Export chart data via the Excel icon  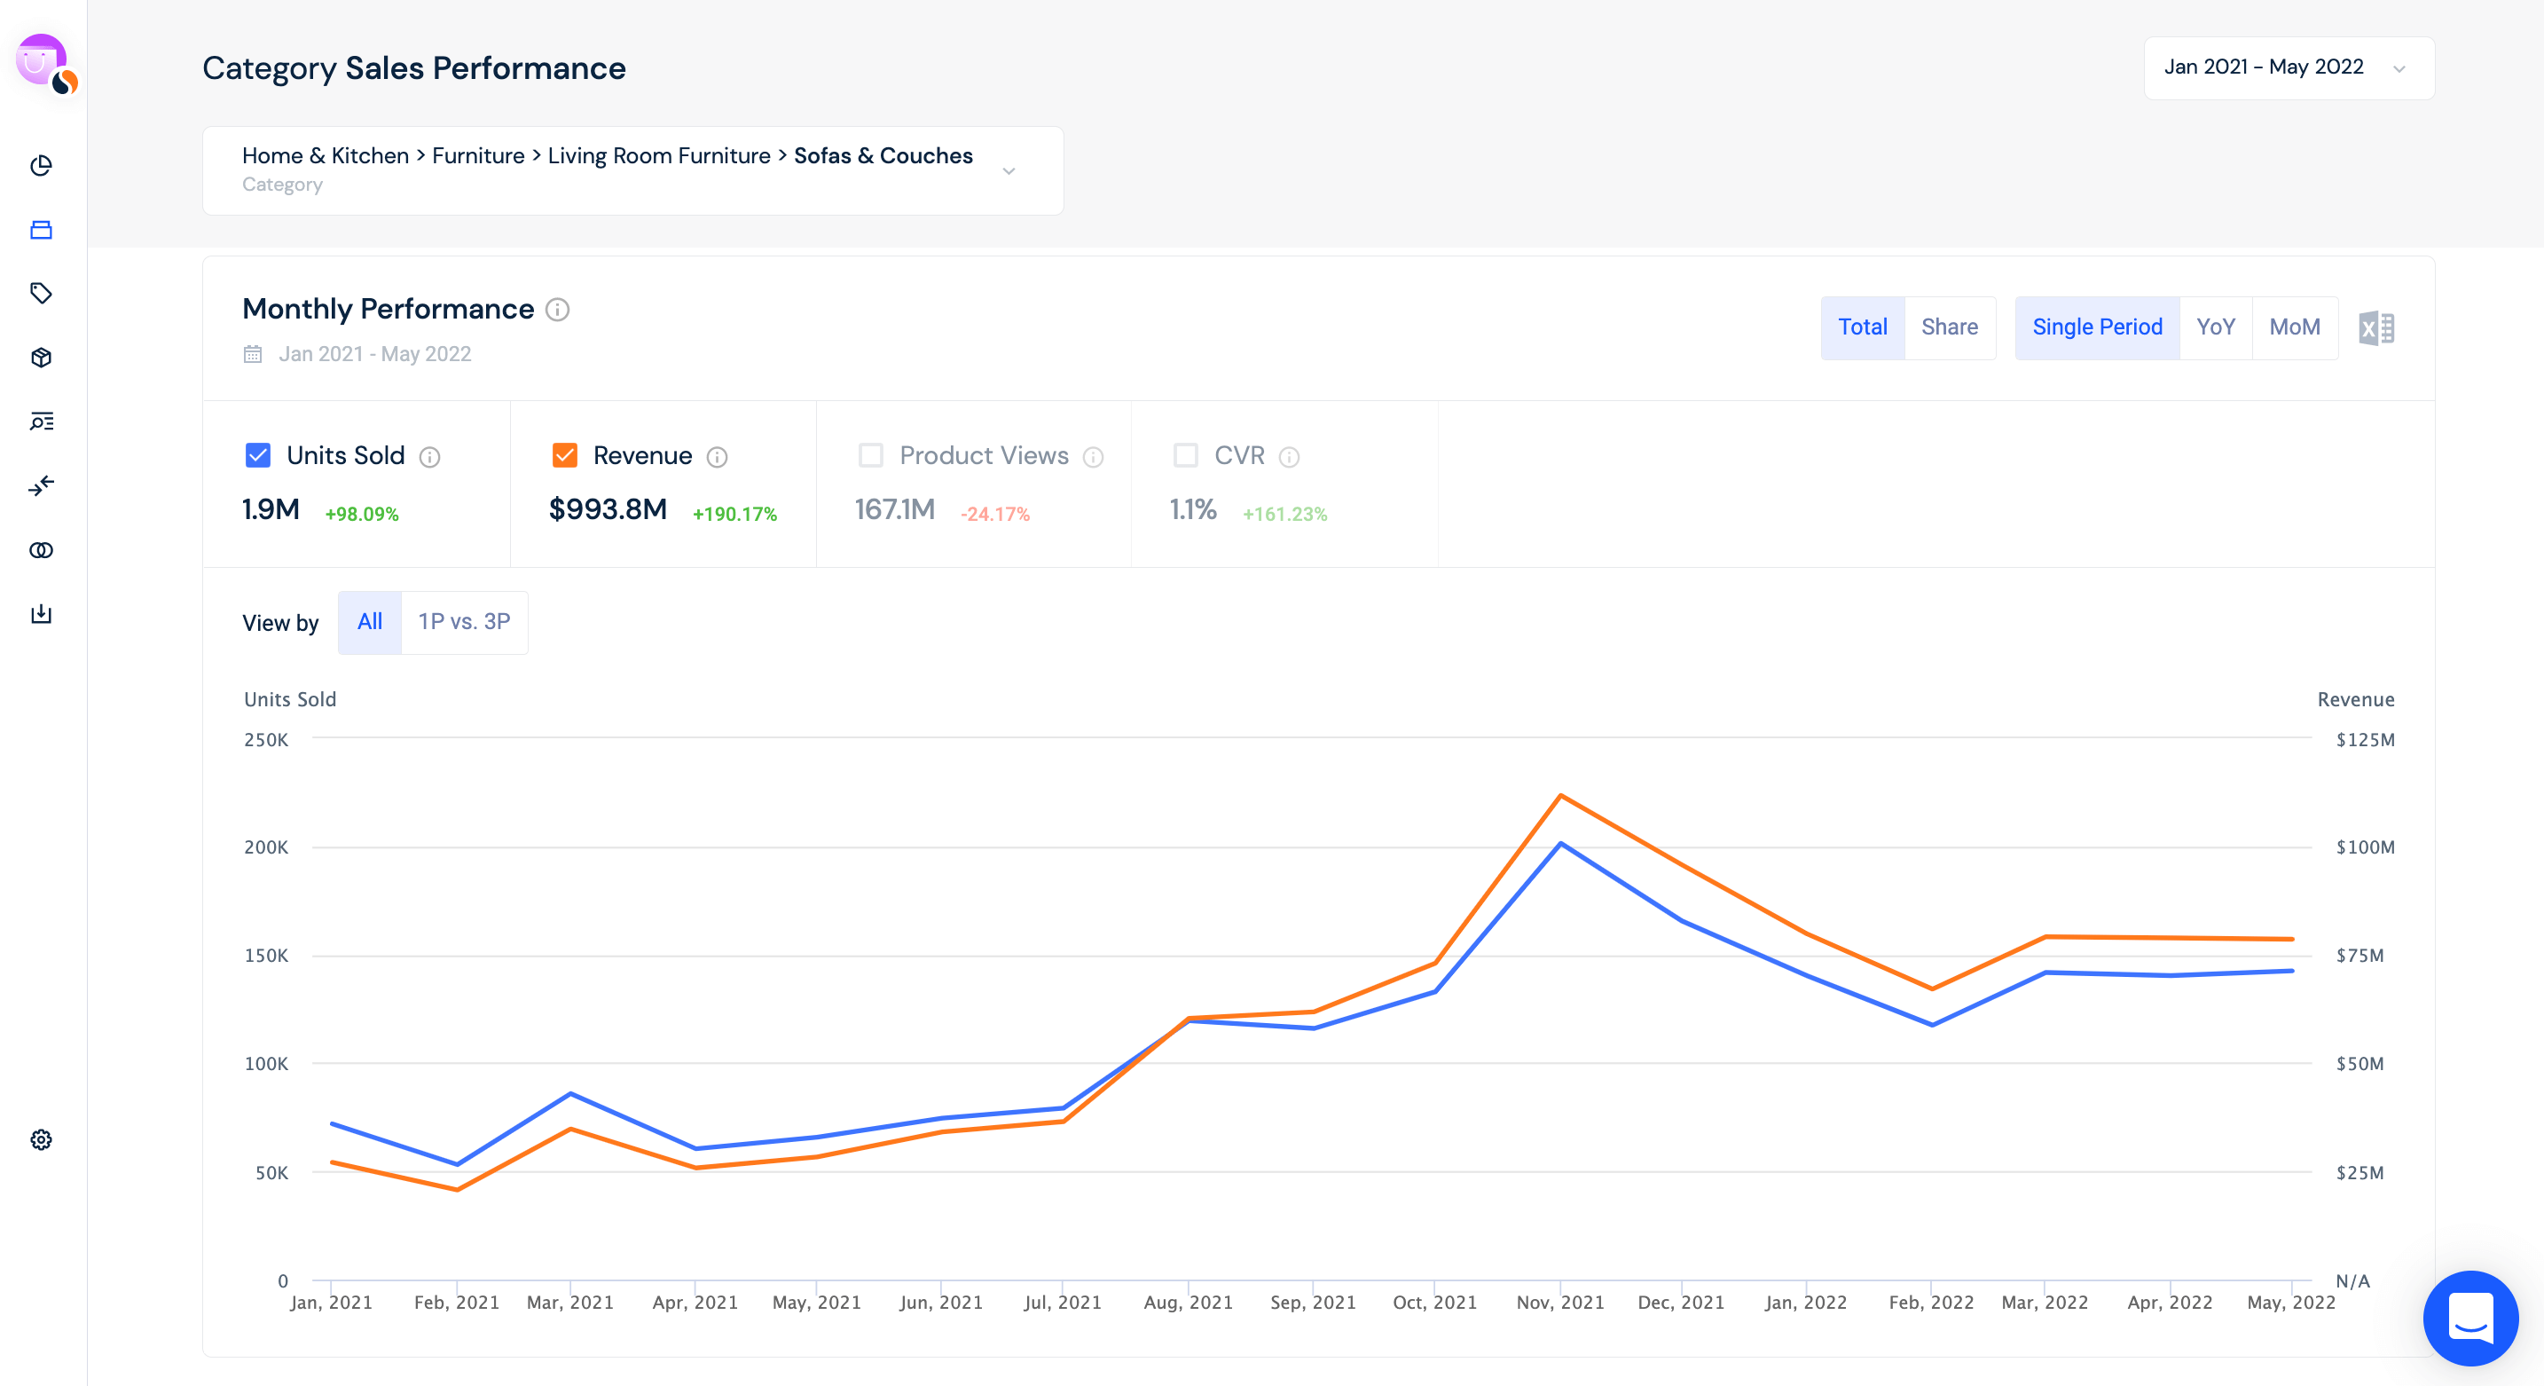point(2378,327)
